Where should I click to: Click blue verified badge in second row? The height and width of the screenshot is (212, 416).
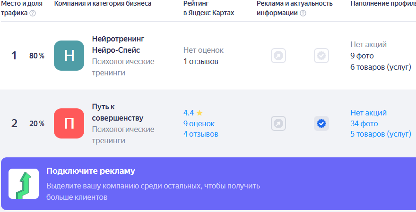(x=321, y=123)
